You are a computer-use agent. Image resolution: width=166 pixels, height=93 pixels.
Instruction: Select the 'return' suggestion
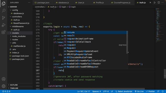tap(95, 33)
